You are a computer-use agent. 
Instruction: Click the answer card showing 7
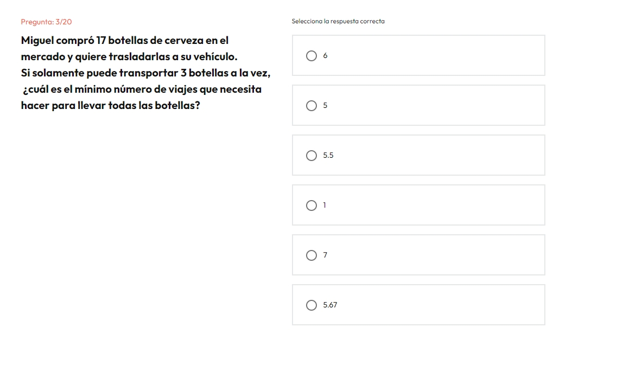tap(418, 255)
